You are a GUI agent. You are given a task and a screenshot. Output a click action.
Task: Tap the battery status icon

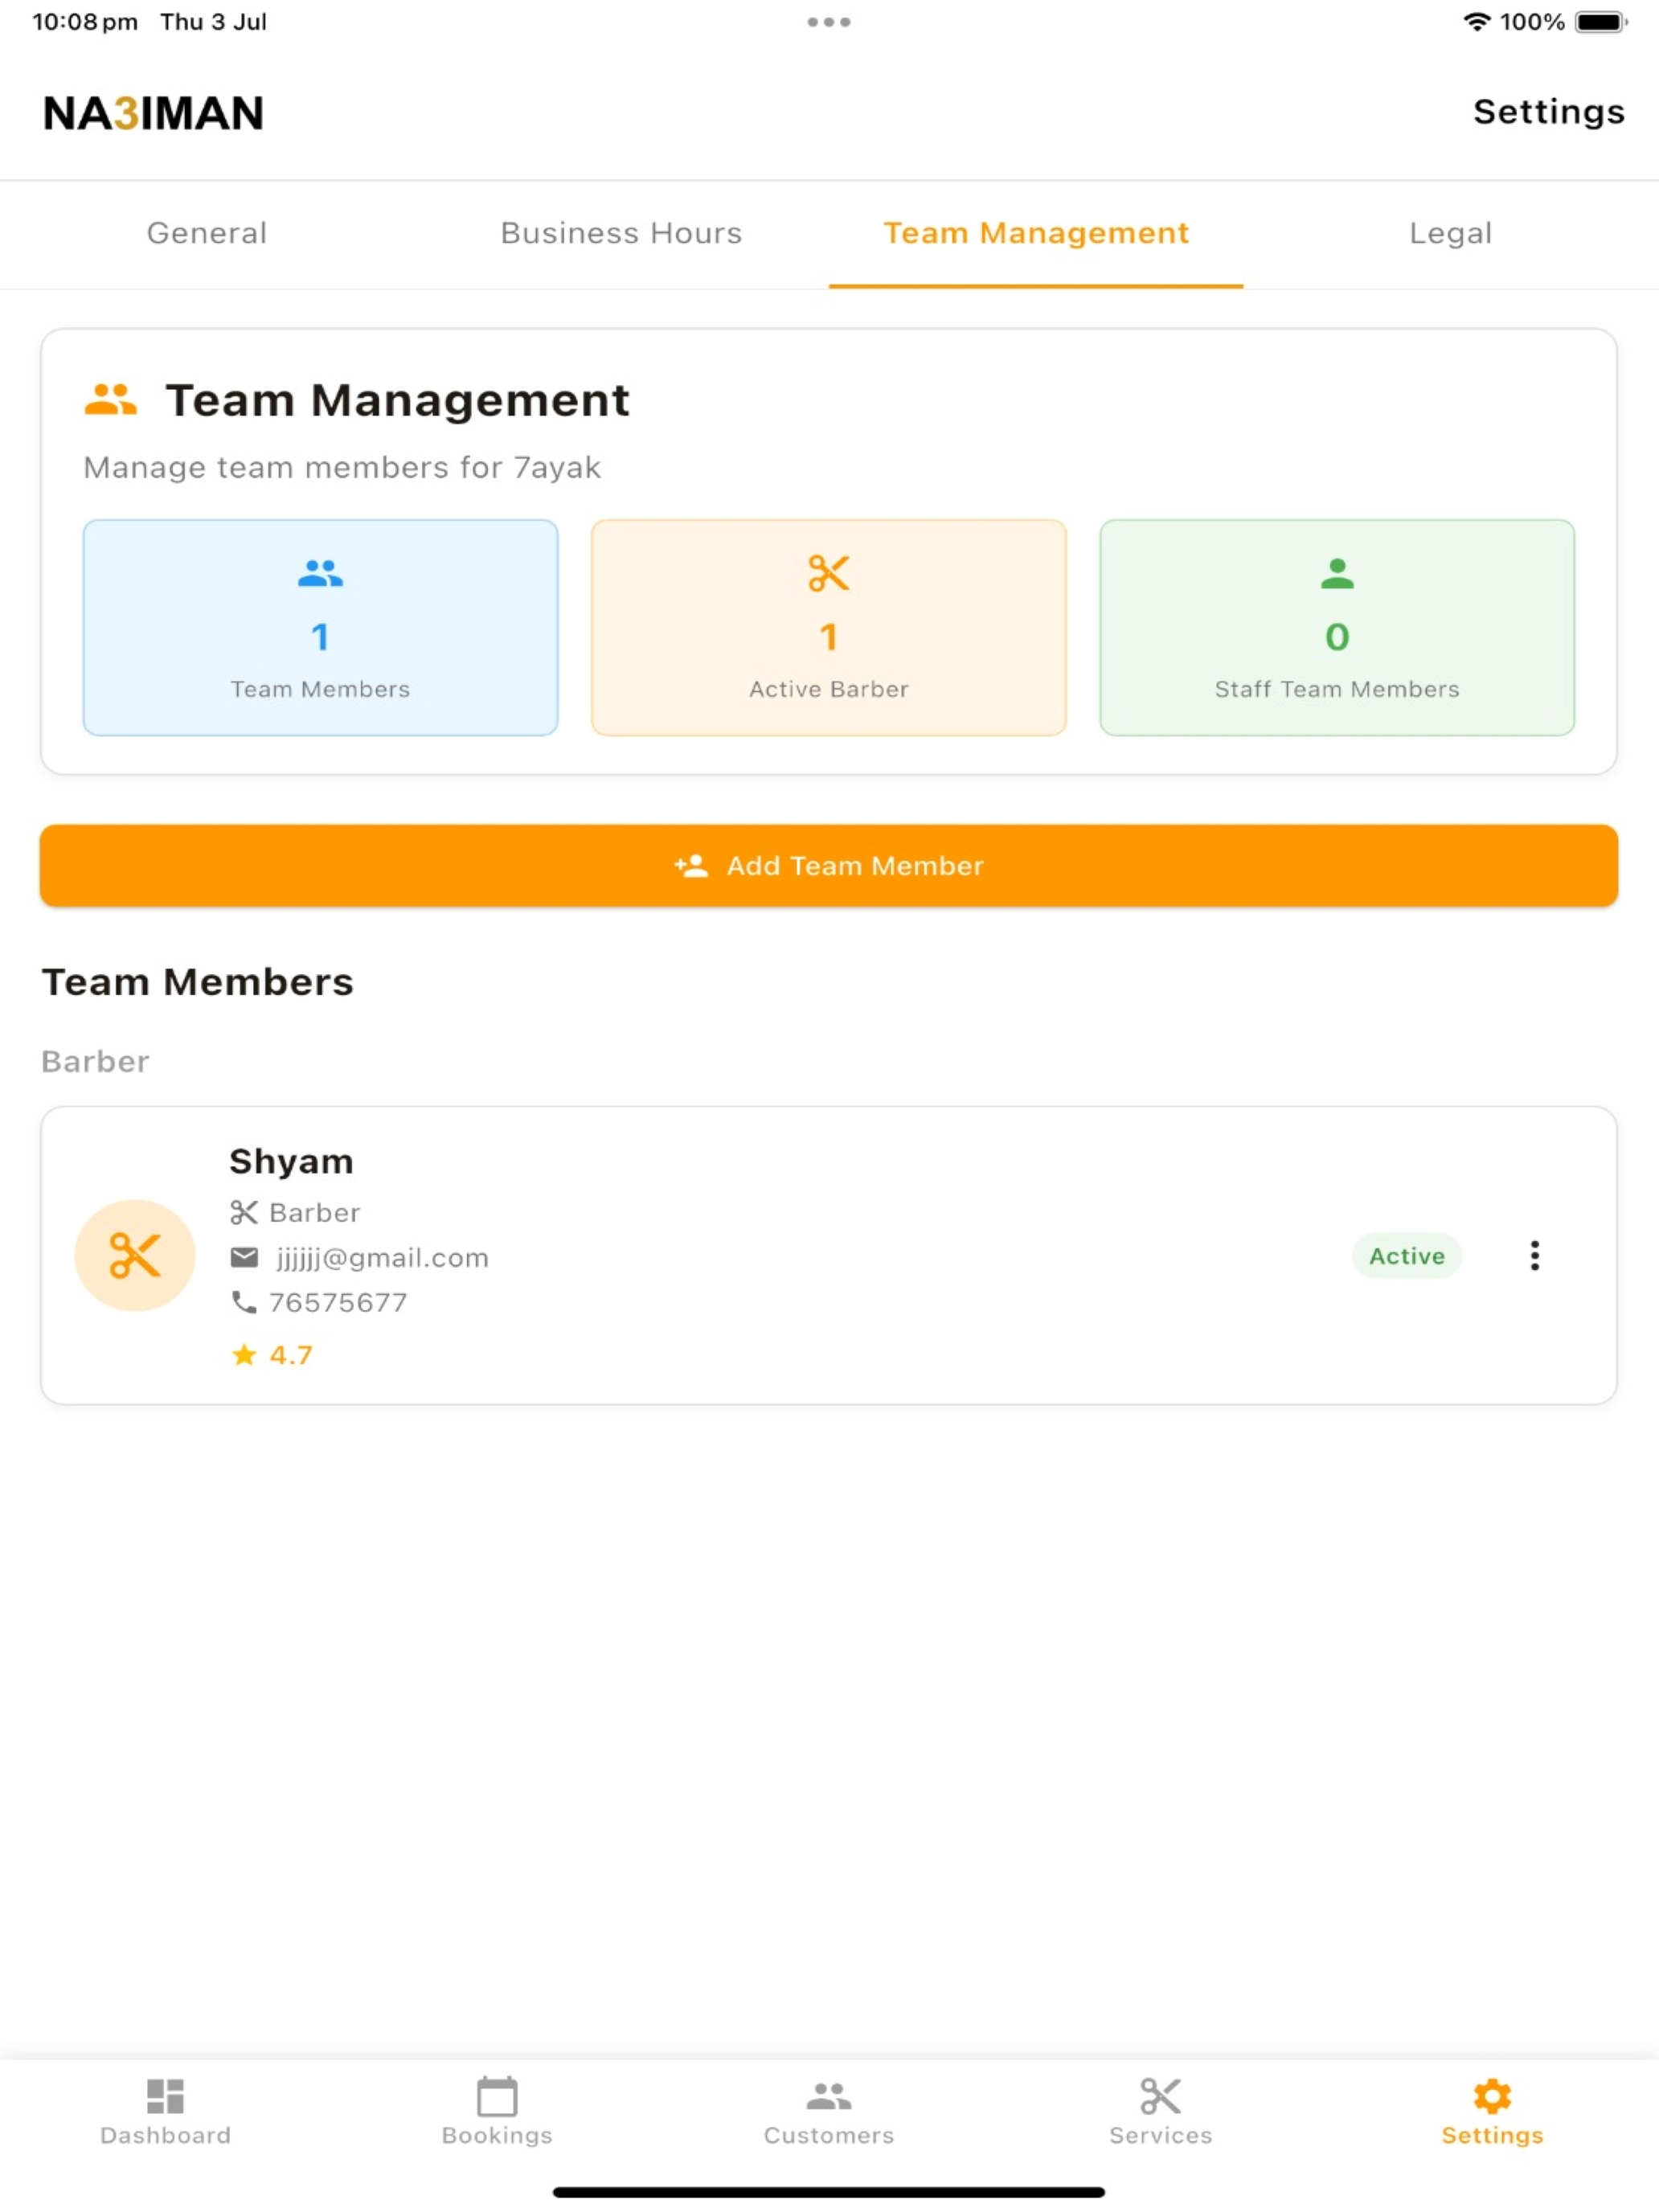tap(1602, 22)
